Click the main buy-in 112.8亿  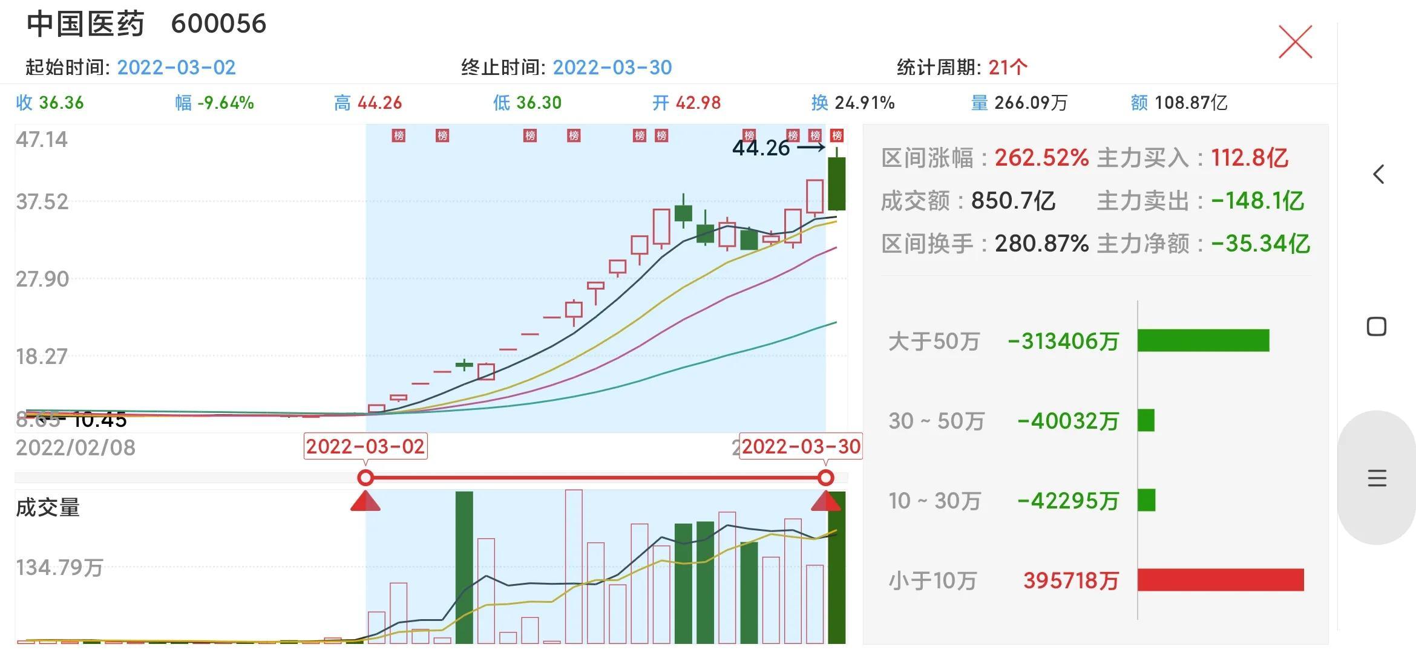click(1249, 158)
